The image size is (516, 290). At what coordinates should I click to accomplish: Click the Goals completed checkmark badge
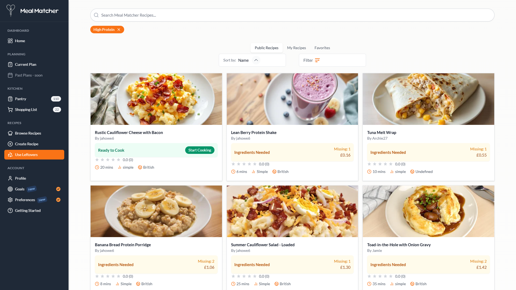[58, 189]
